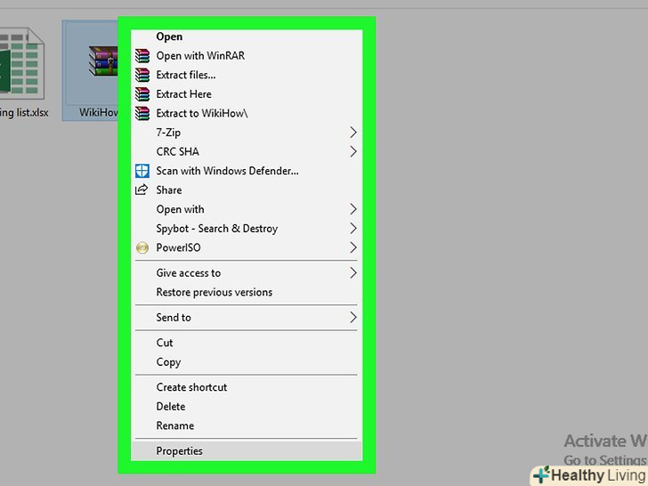Click the 'WikiHow' file name label

pos(99,112)
